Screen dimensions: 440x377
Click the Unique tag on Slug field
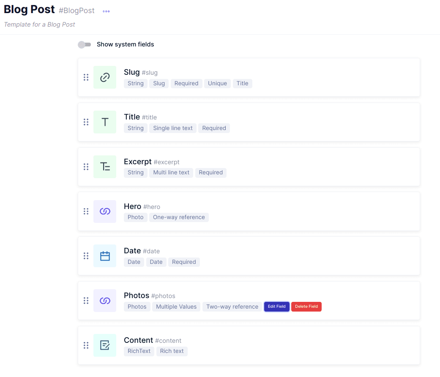217,84
